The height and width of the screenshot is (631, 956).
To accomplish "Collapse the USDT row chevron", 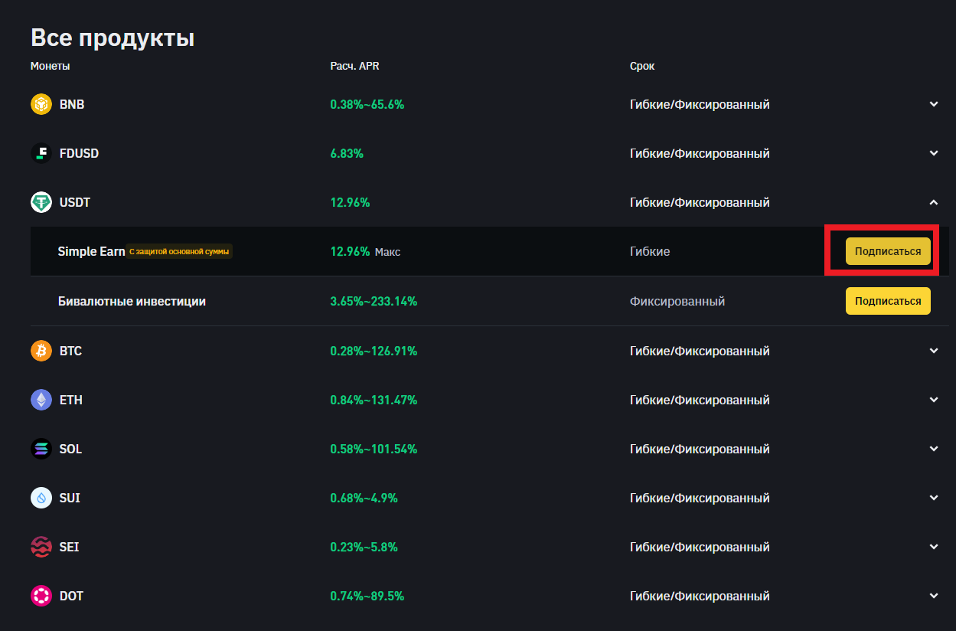I will click(933, 202).
